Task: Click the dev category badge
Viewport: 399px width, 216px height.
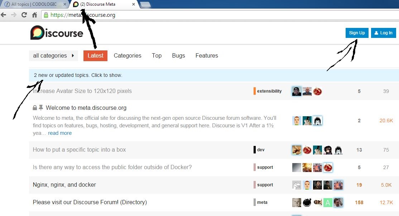Action: pyautogui.click(x=259, y=150)
